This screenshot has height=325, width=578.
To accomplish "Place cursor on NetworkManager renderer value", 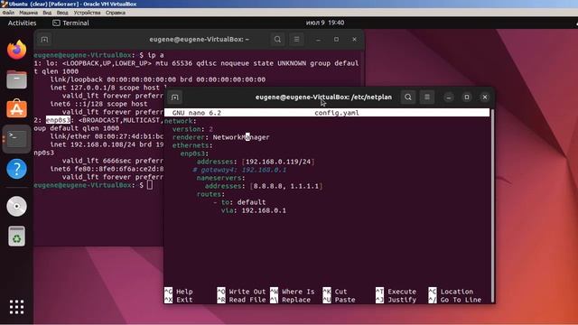I will (241, 137).
